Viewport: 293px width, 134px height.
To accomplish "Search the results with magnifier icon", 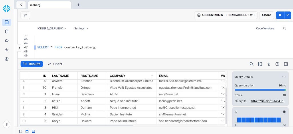I will [x=252, y=64].
